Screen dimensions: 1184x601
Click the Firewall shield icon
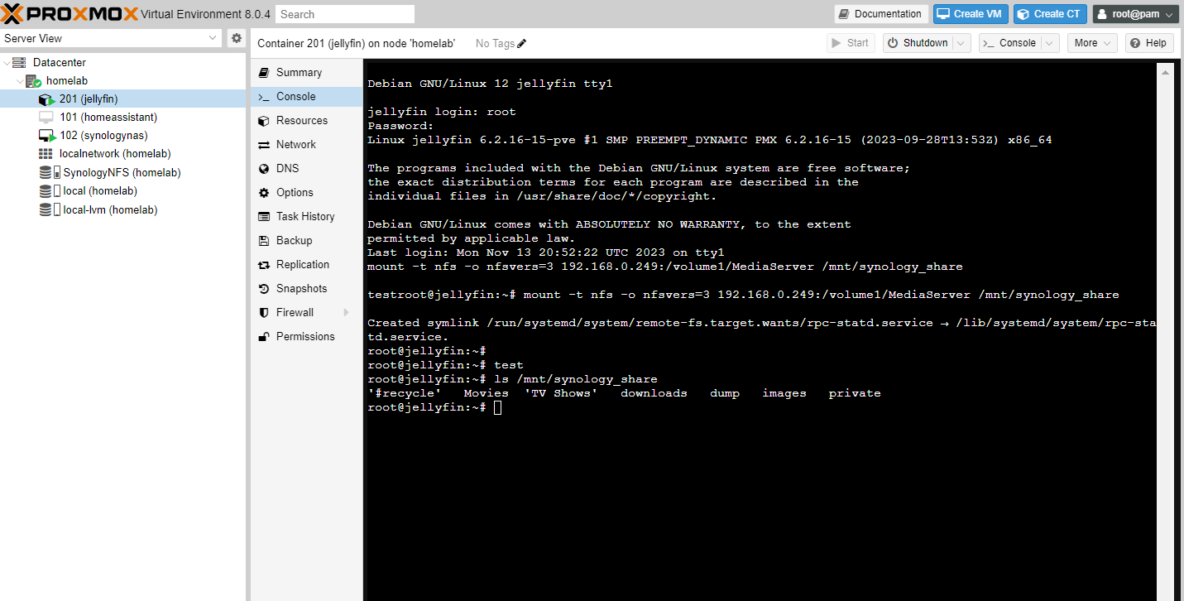tap(264, 312)
